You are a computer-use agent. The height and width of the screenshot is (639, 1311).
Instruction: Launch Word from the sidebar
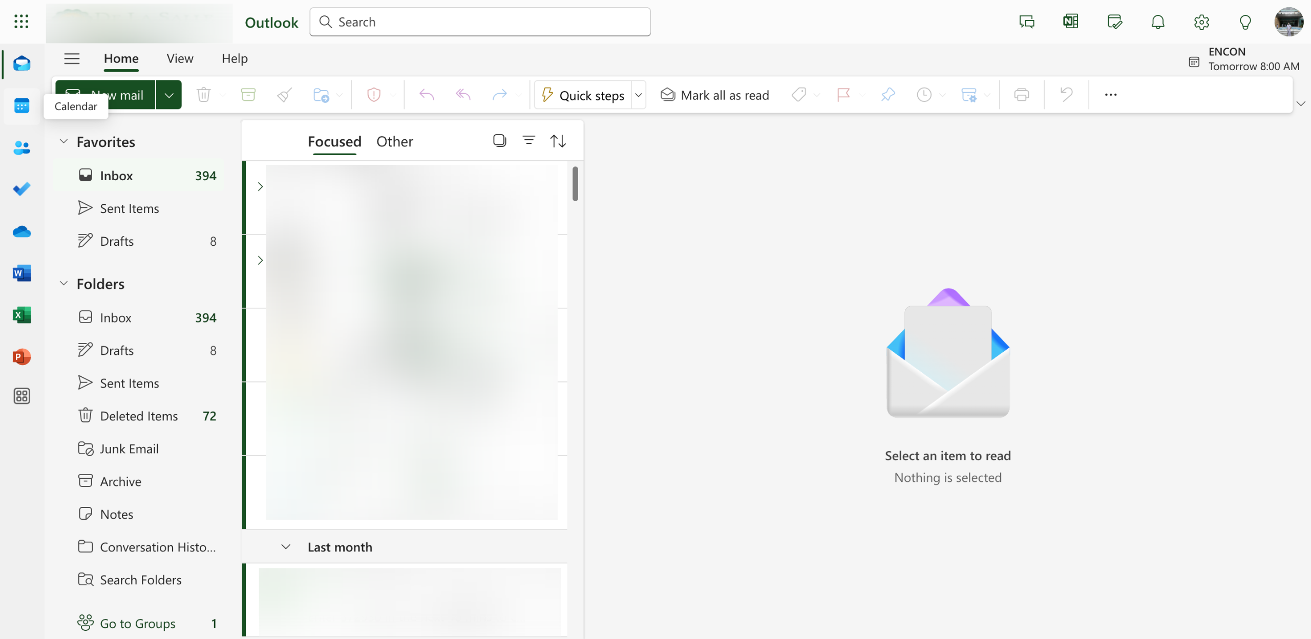(x=22, y=273)
